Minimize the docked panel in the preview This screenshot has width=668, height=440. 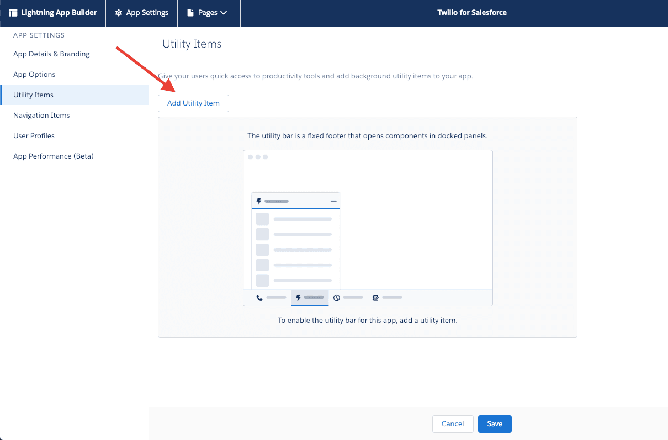point(333,201)
